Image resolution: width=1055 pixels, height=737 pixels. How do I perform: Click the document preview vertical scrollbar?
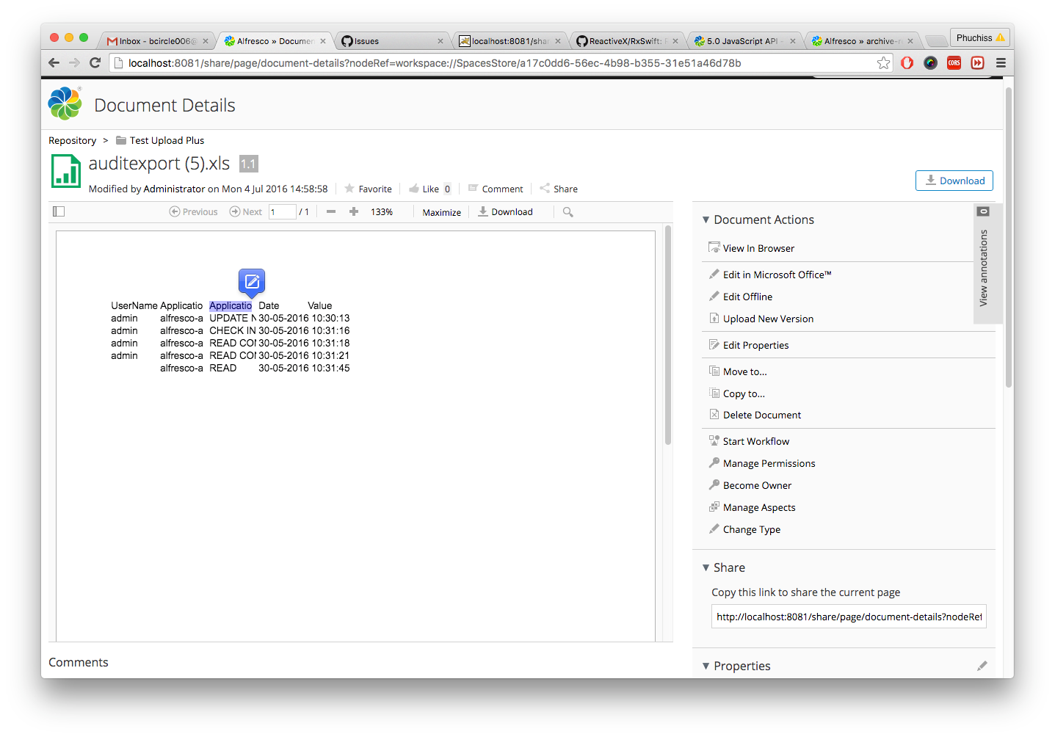click(x=668, y=335)
